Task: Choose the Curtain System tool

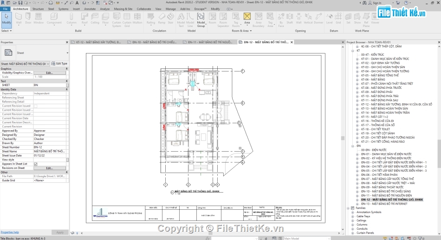Action: [x=117, y=20]
